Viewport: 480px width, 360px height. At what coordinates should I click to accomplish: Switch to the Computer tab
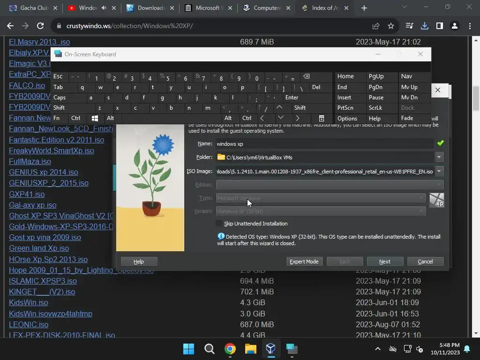(x=266, y=8)
